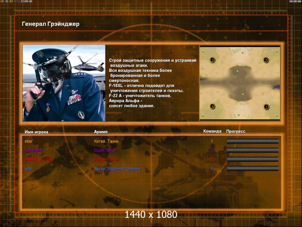The image size is (302, 227).
Task: Click the 'Команда' column header
Action: tap(212, 131)
